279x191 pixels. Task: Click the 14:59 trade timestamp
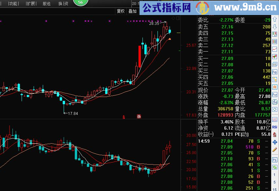click(x=204, y=141)
